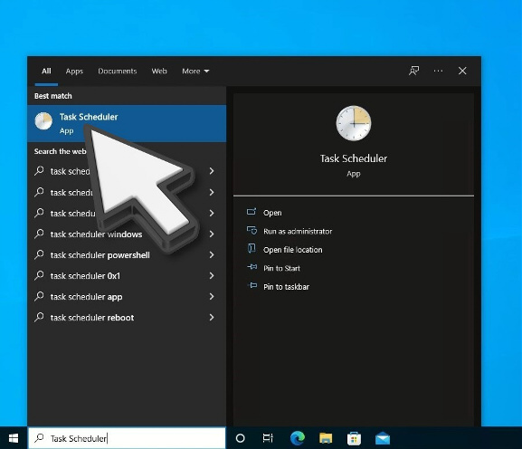Switch to the Web tab
This screenshot has width=522, height=449.
click(159, 71)
